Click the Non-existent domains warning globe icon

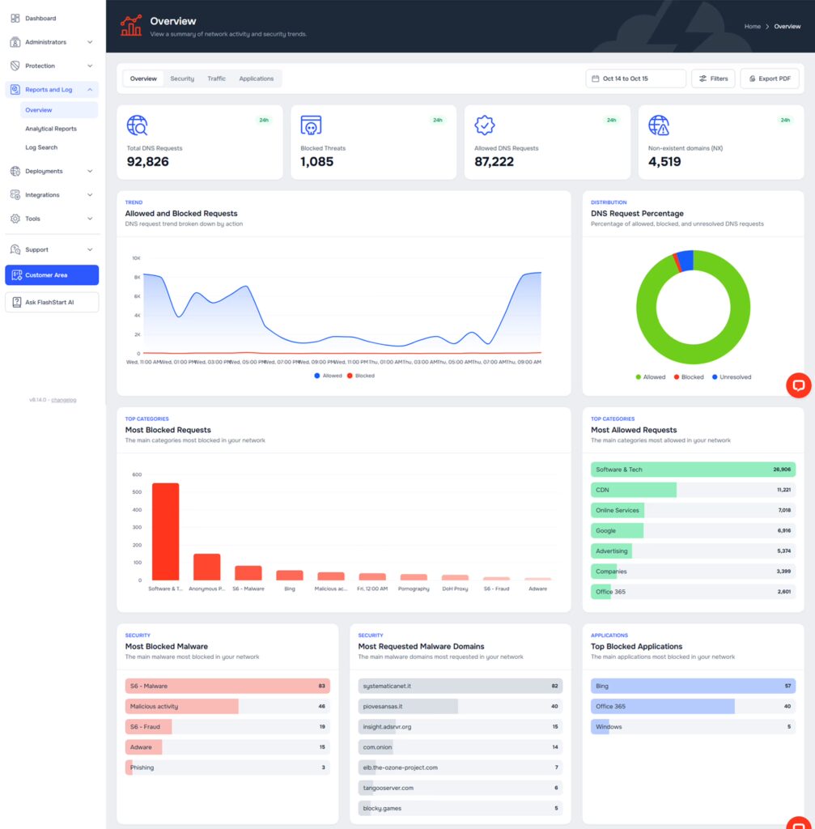[x=659, y=125]
